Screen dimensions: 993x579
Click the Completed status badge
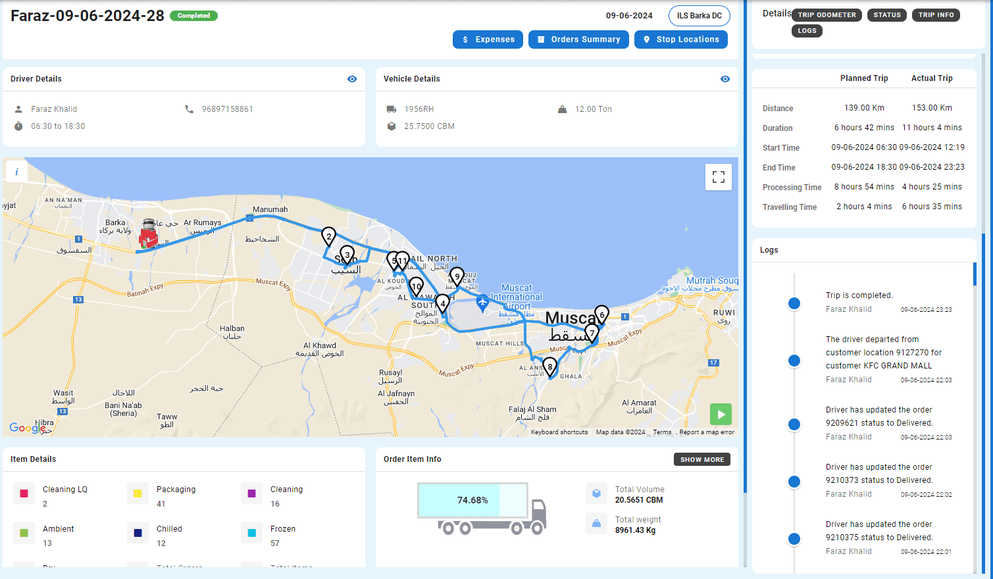[x=193, y=16]
